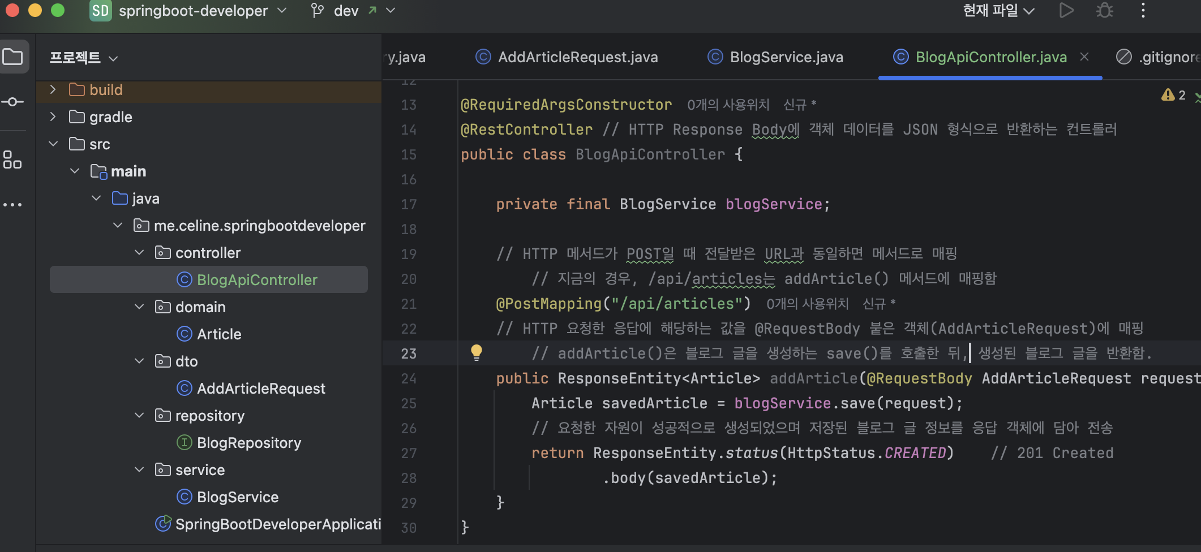Collapse the repository package
This screenshot has width=1201, height=552.
(139, 415)
